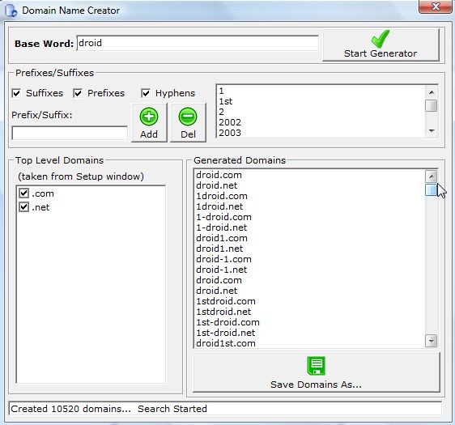The height and width of the screenshot is (425, 455).
Task: Select 1droid.com in Generated Domains
Action: (x=309, y=196)
